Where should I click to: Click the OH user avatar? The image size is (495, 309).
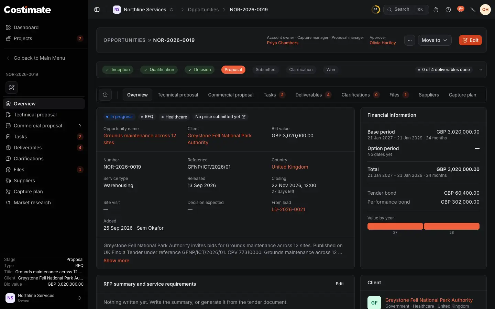pos(485,10)
